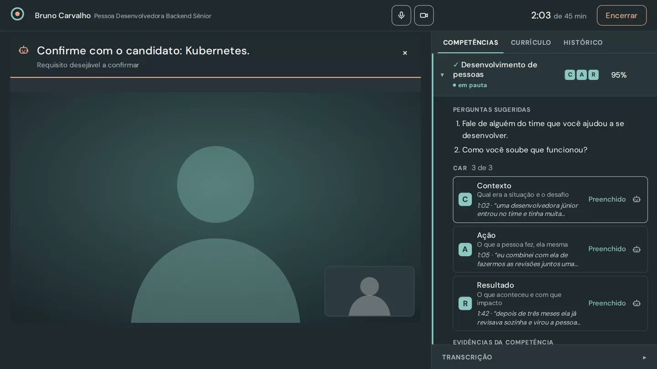This screenshot has width=657, height=369.
Task: Click the 2:03 elapsed timer
Action: click(x=541, y=15)
